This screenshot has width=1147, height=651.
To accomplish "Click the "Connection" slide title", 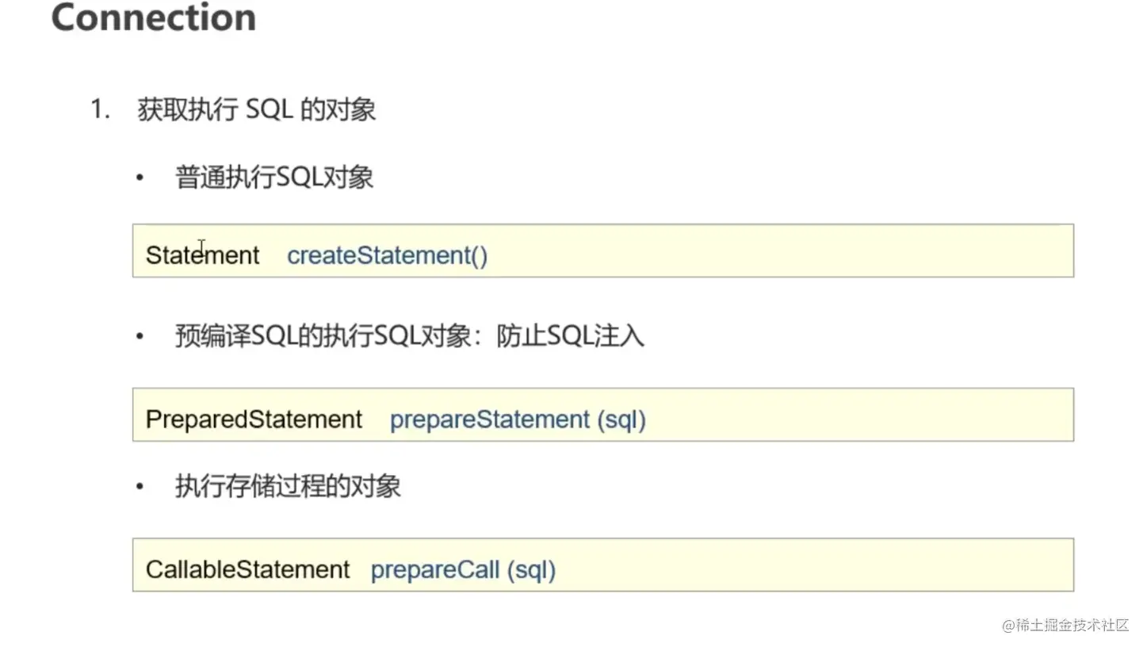I will [x=154, y=18].
